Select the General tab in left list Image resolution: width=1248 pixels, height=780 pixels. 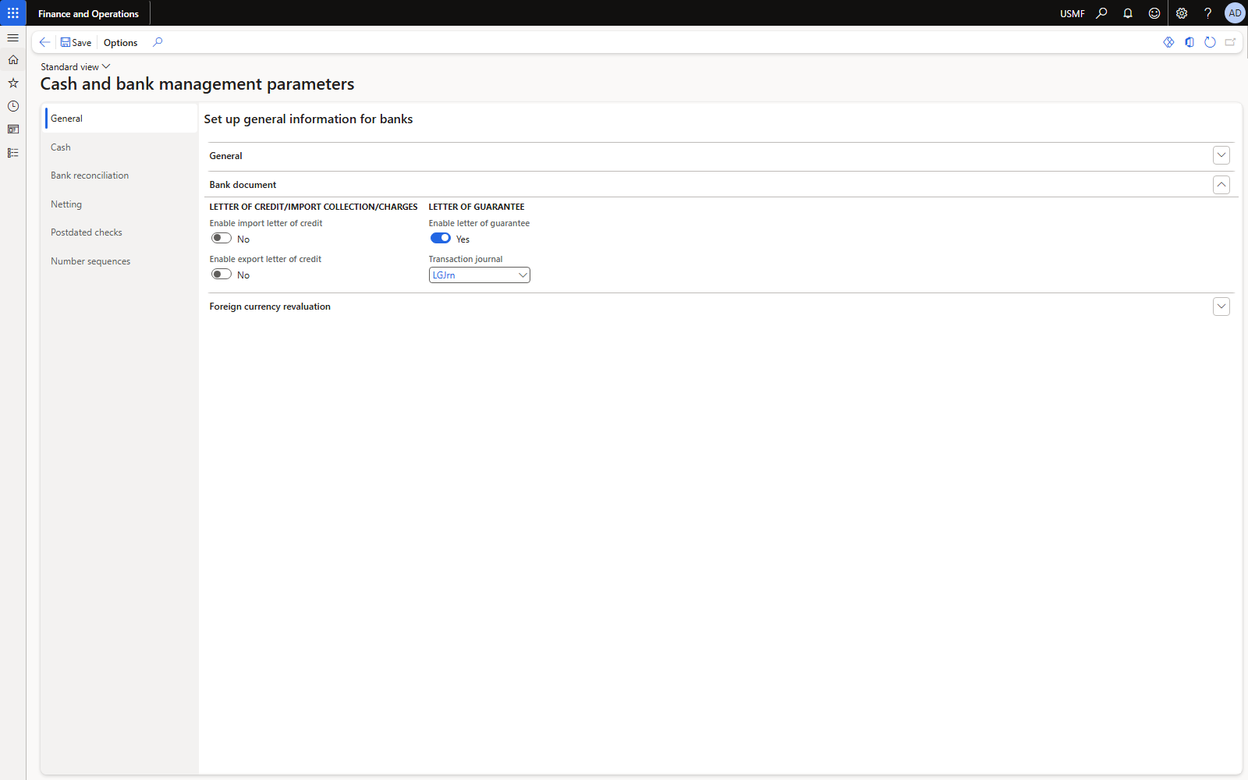click(121, 119)
